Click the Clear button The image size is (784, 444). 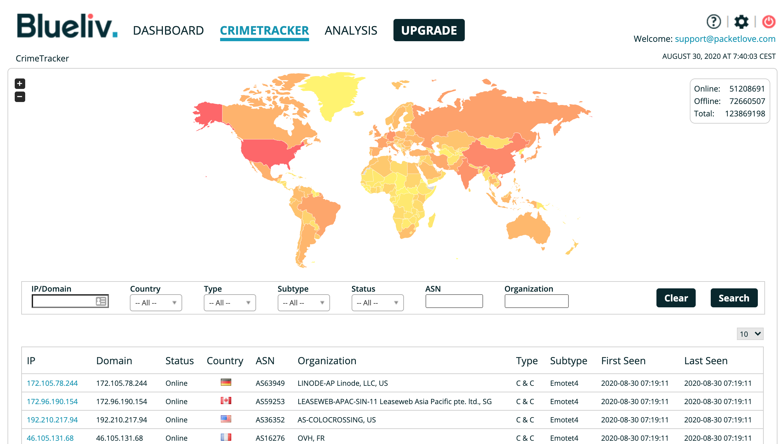(x=676, y=298)
